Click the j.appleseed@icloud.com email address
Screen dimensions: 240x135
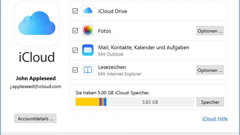[x=36, y=87]
